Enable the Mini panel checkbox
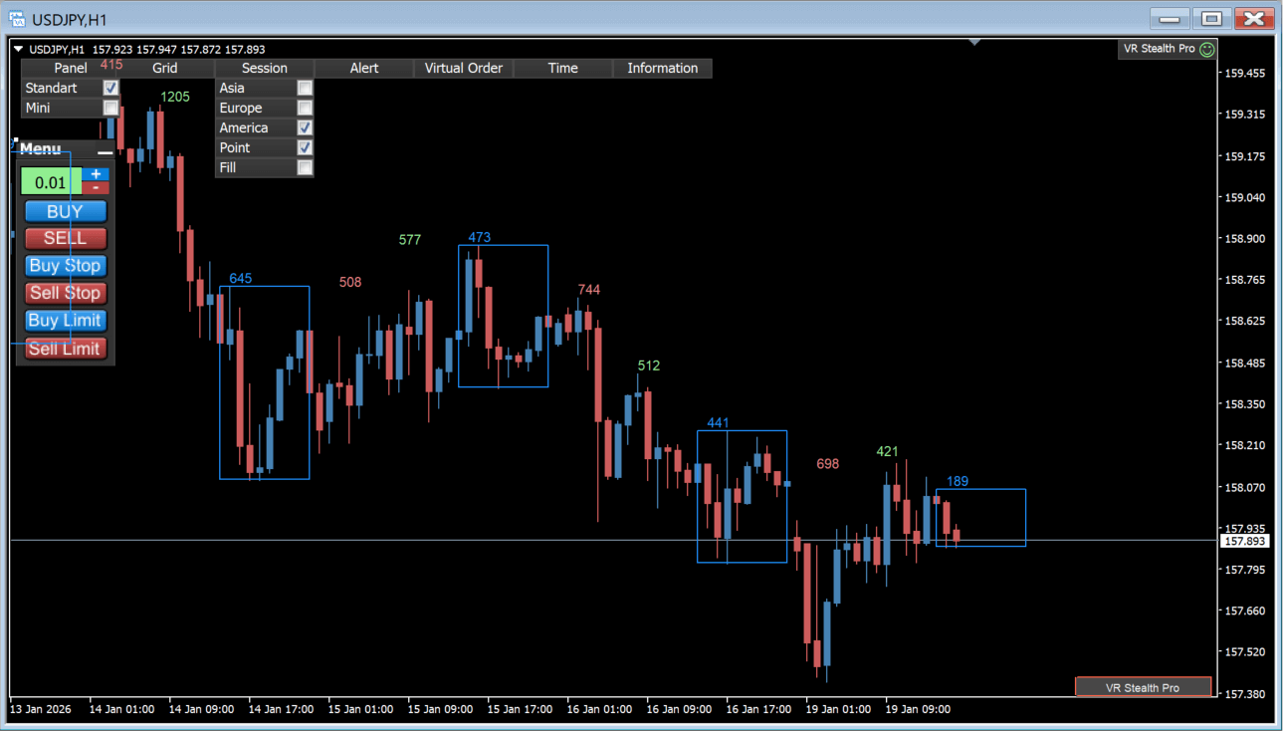 [x=110, y=108]
